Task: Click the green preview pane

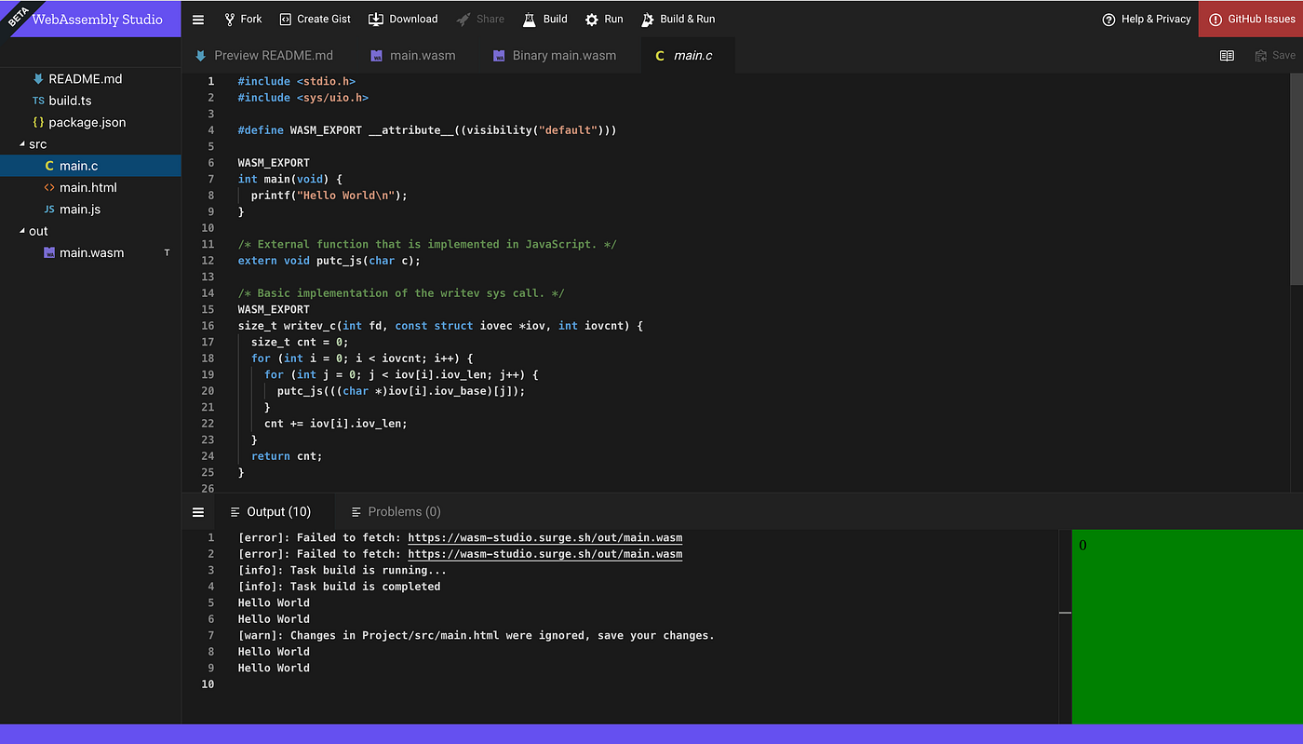Action: click(1188, 627)
